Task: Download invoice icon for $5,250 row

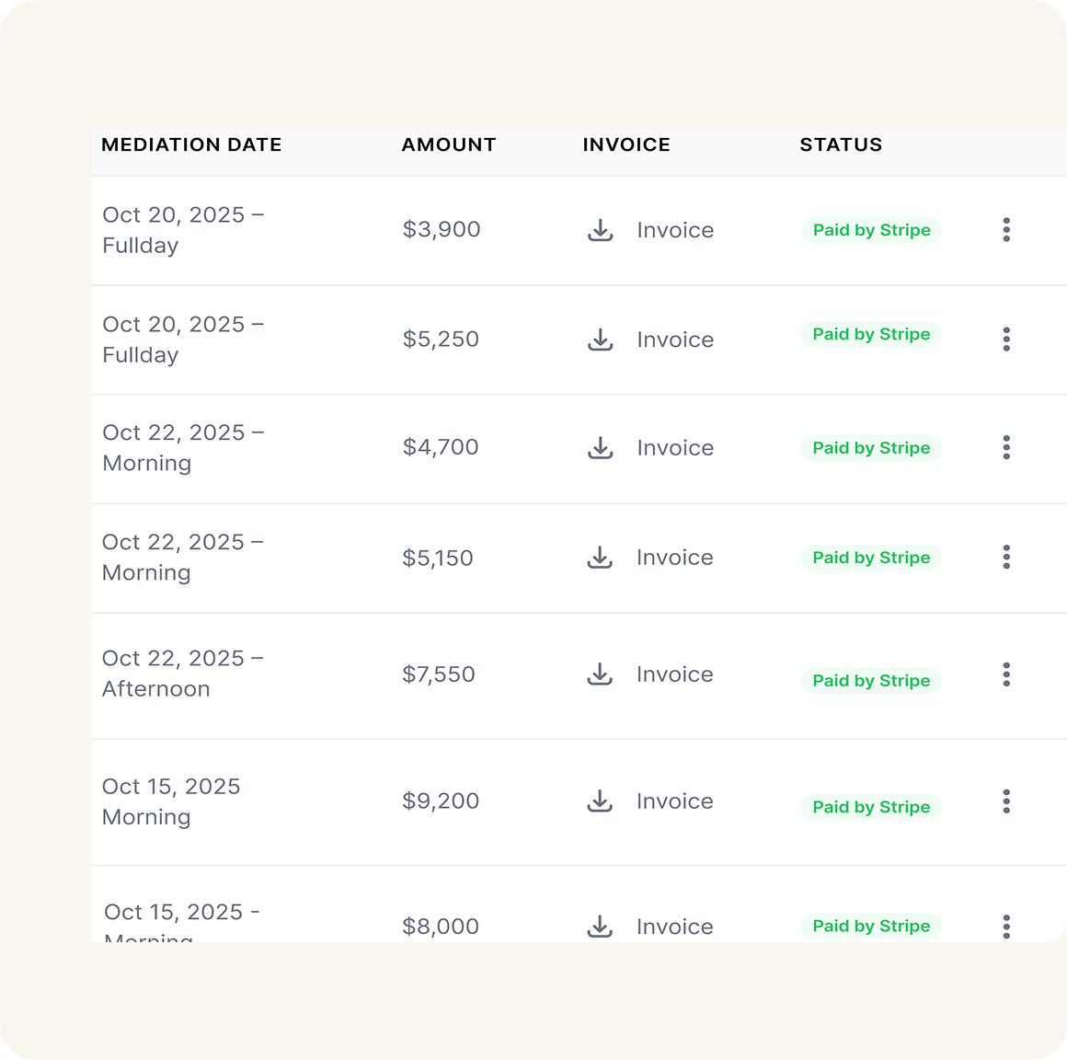Action: point(600,340)
